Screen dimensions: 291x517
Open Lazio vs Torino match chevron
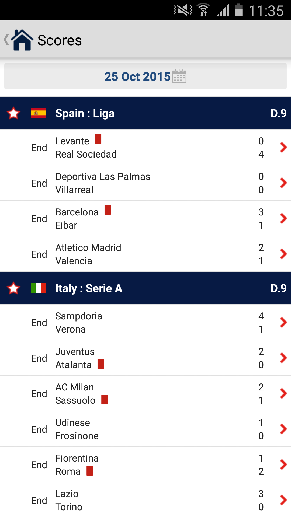click(283, 500)
